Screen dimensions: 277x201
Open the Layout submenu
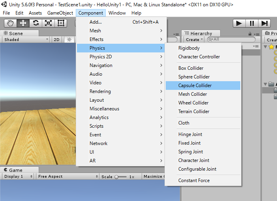(121, 100)
